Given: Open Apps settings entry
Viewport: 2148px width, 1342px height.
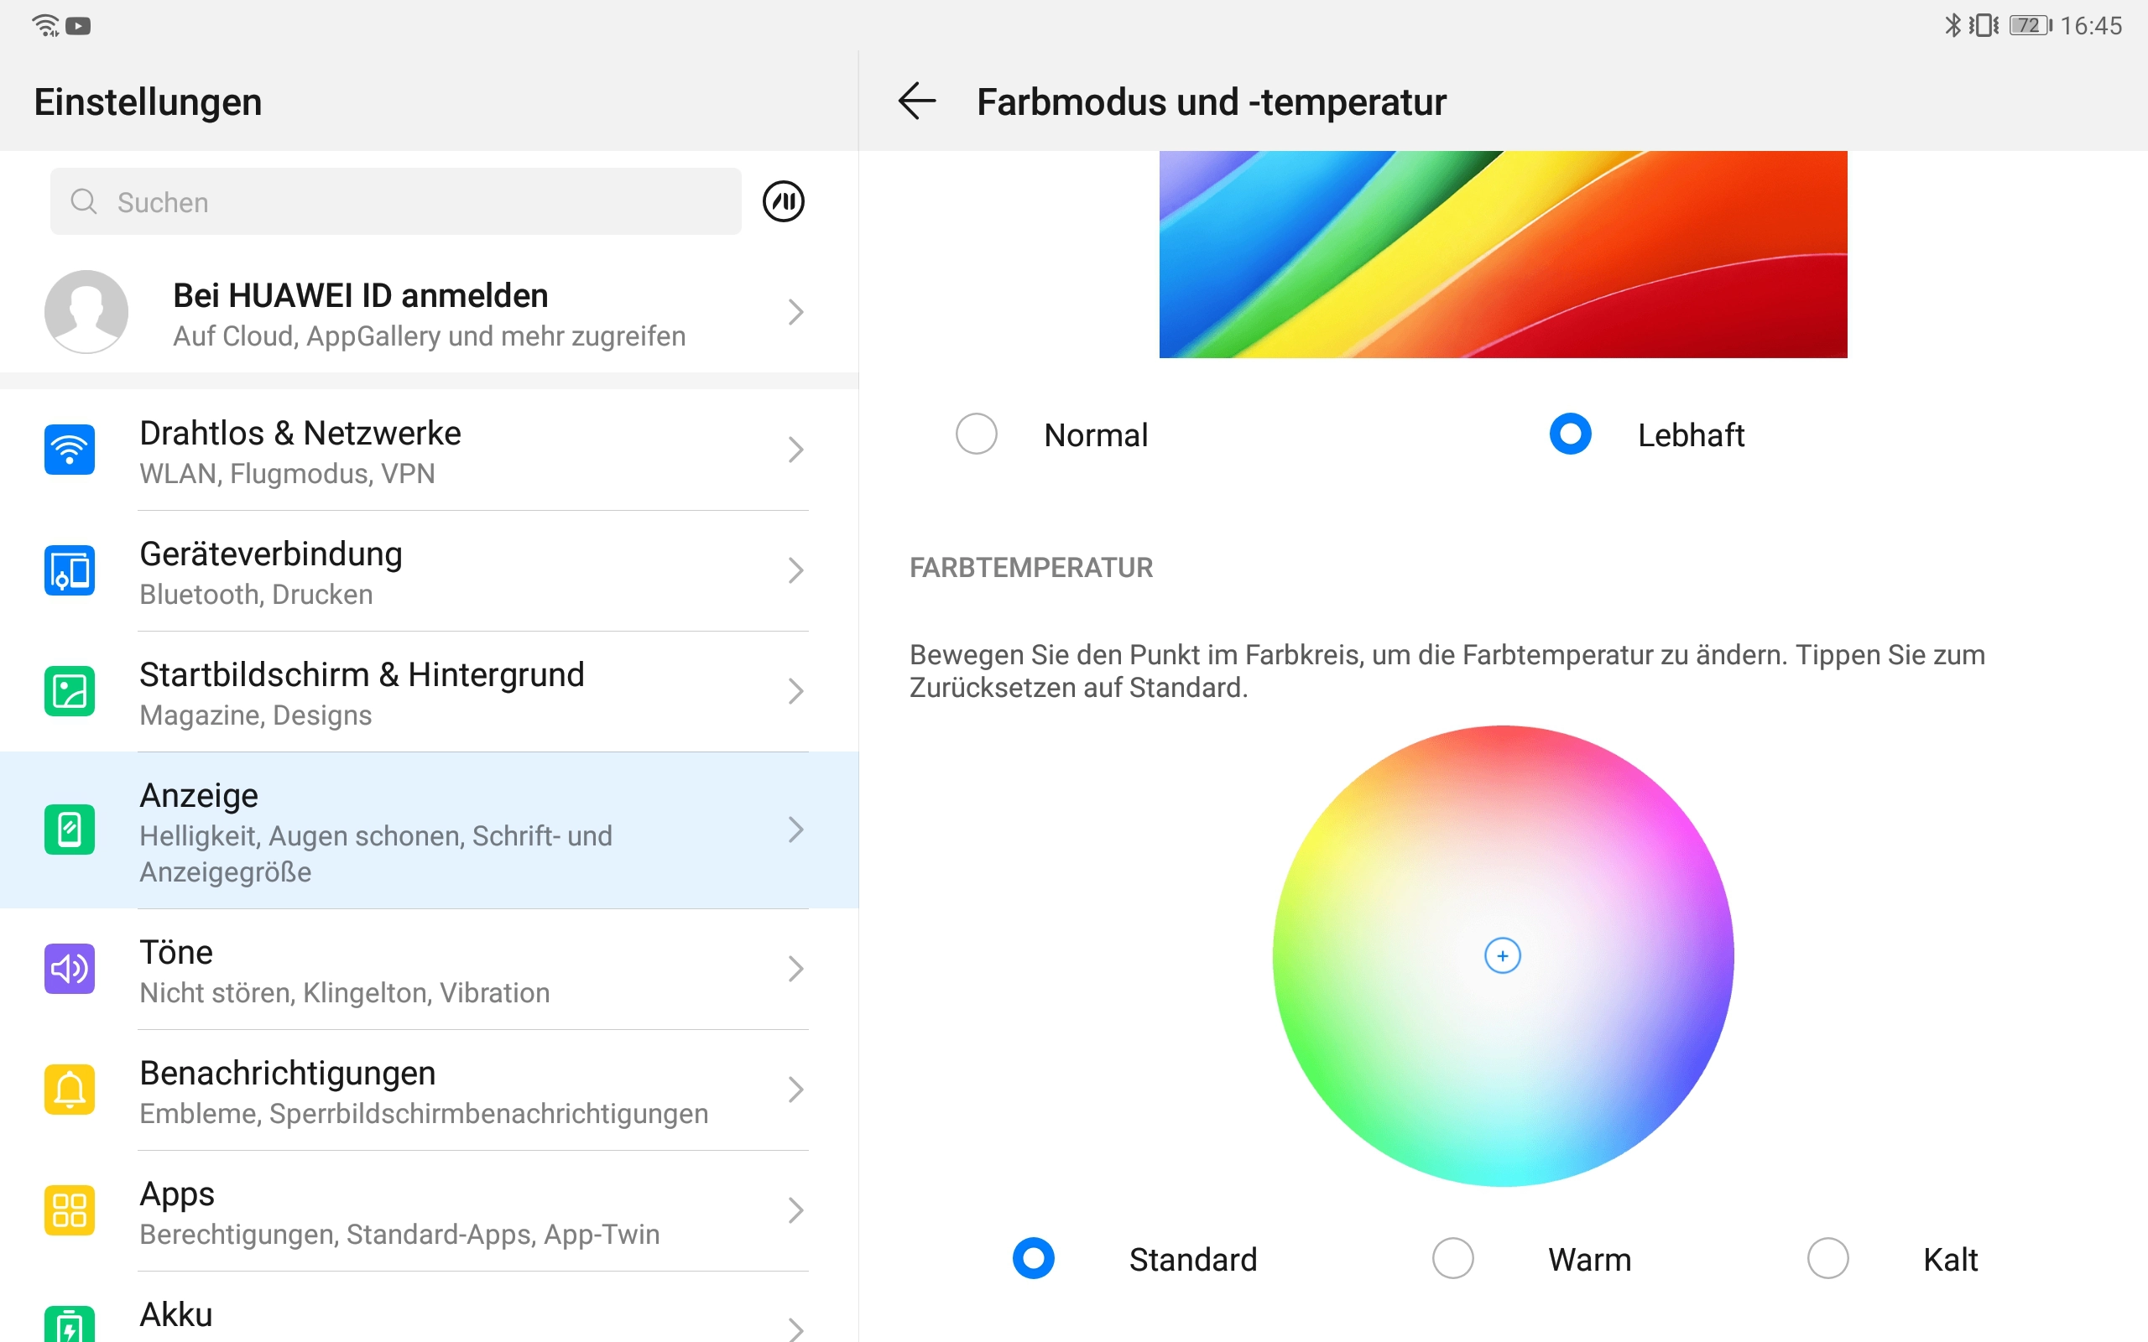Looking at the screenshot, I should (429, 1209).
